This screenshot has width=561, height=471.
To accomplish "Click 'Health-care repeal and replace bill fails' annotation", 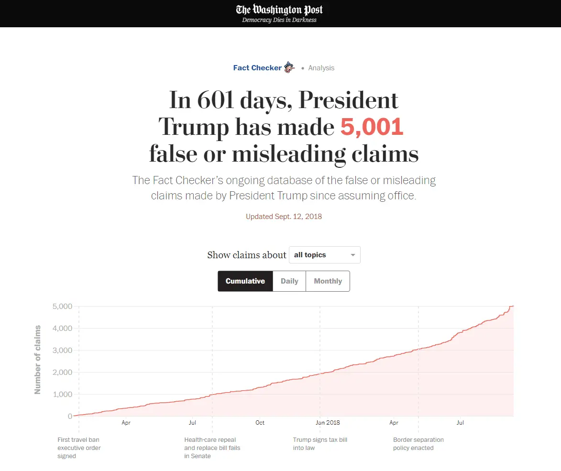I will click(x=212, y=448).
